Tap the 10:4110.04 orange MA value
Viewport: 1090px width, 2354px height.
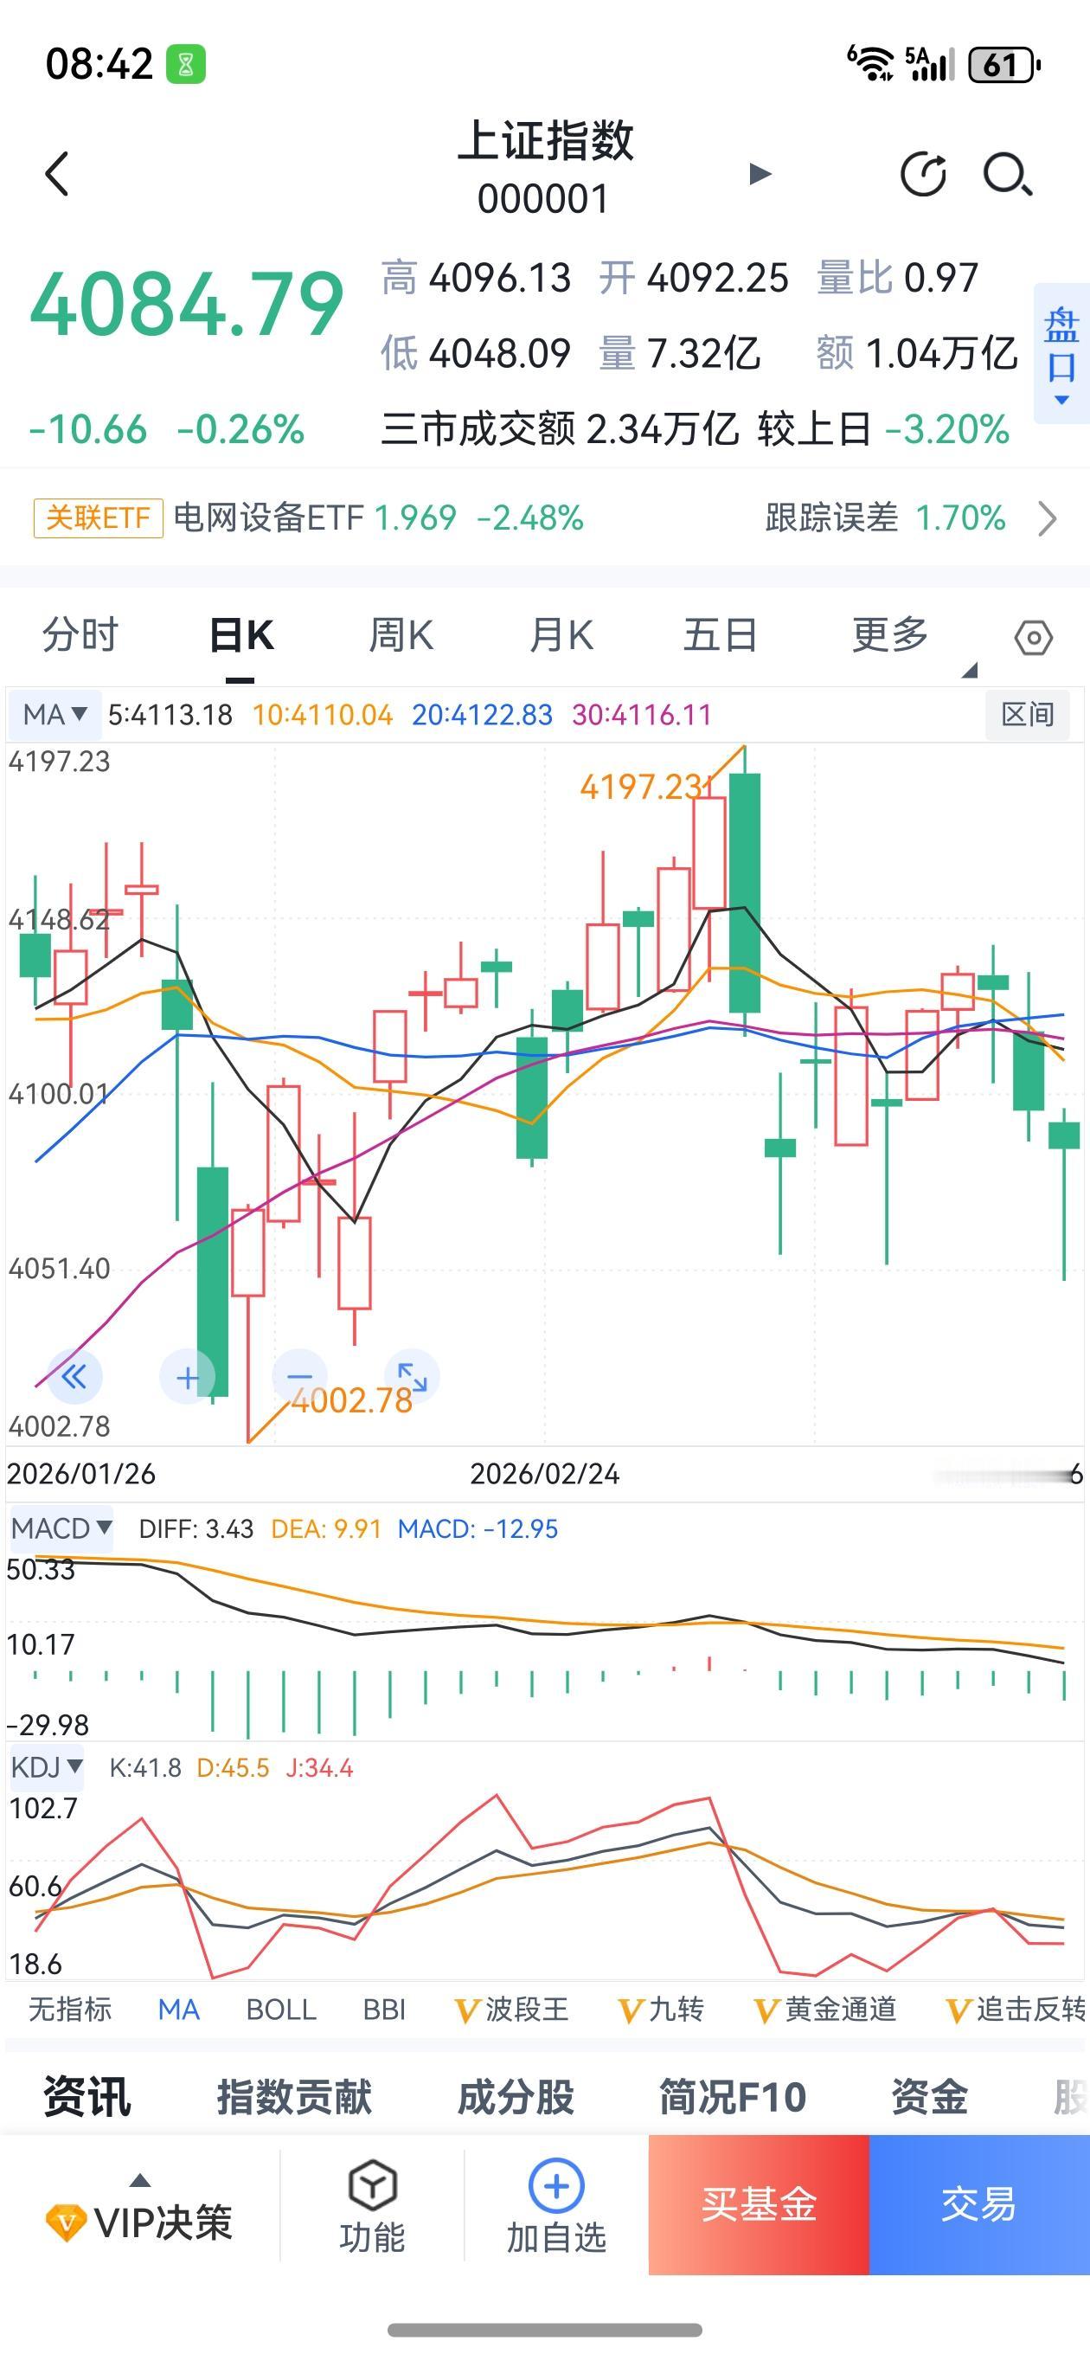click(x=323, y=715)
